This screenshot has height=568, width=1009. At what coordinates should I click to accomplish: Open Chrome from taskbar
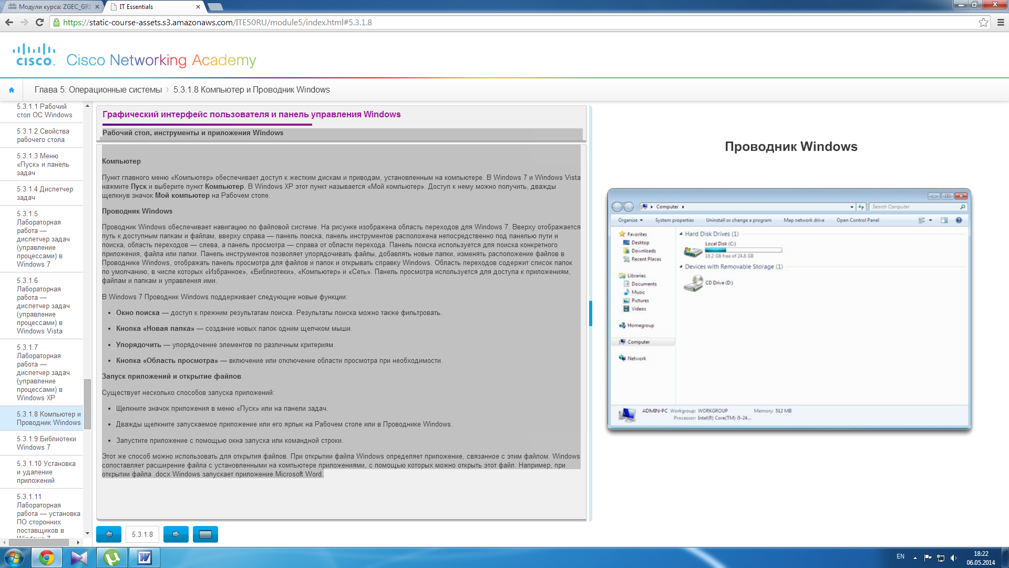pyautogui.click(x=47, y=557)
